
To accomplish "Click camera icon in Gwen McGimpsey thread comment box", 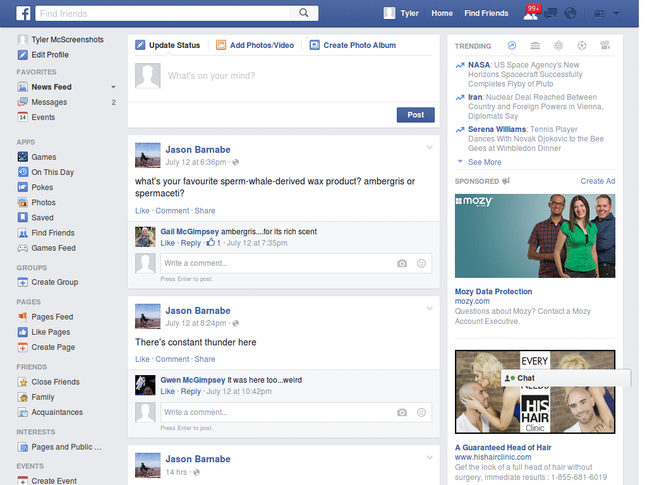I will pos(402,412).
